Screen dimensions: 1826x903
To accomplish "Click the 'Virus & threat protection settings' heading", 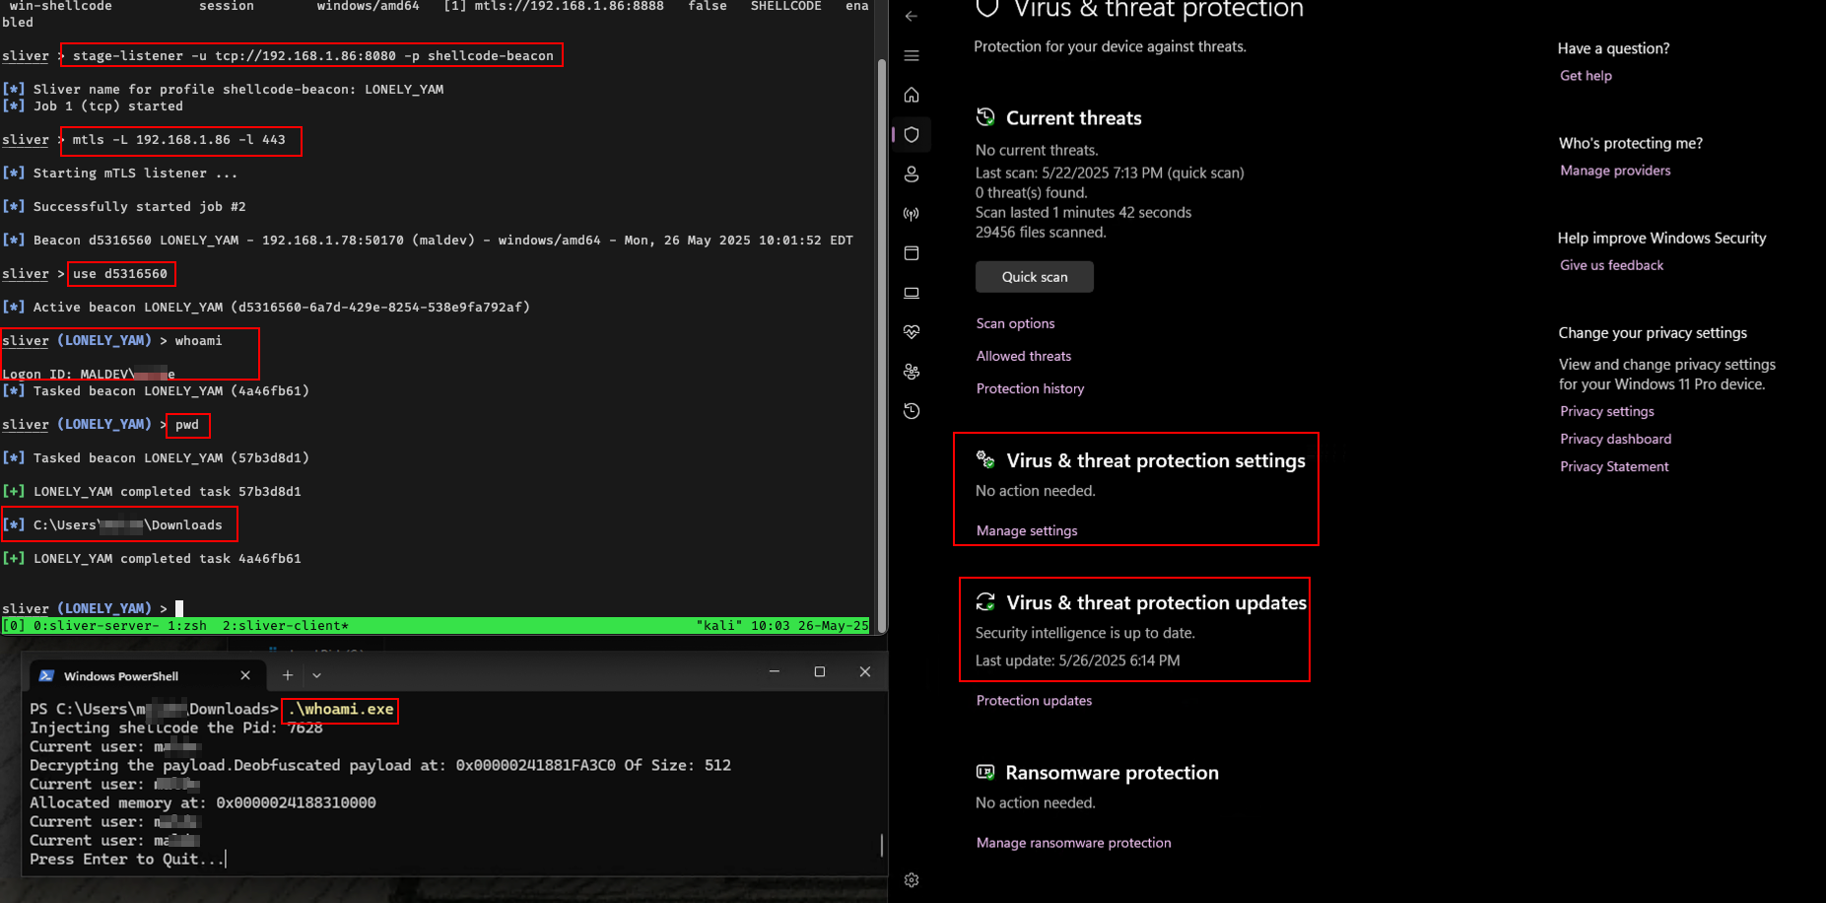I will (1155, 460).
